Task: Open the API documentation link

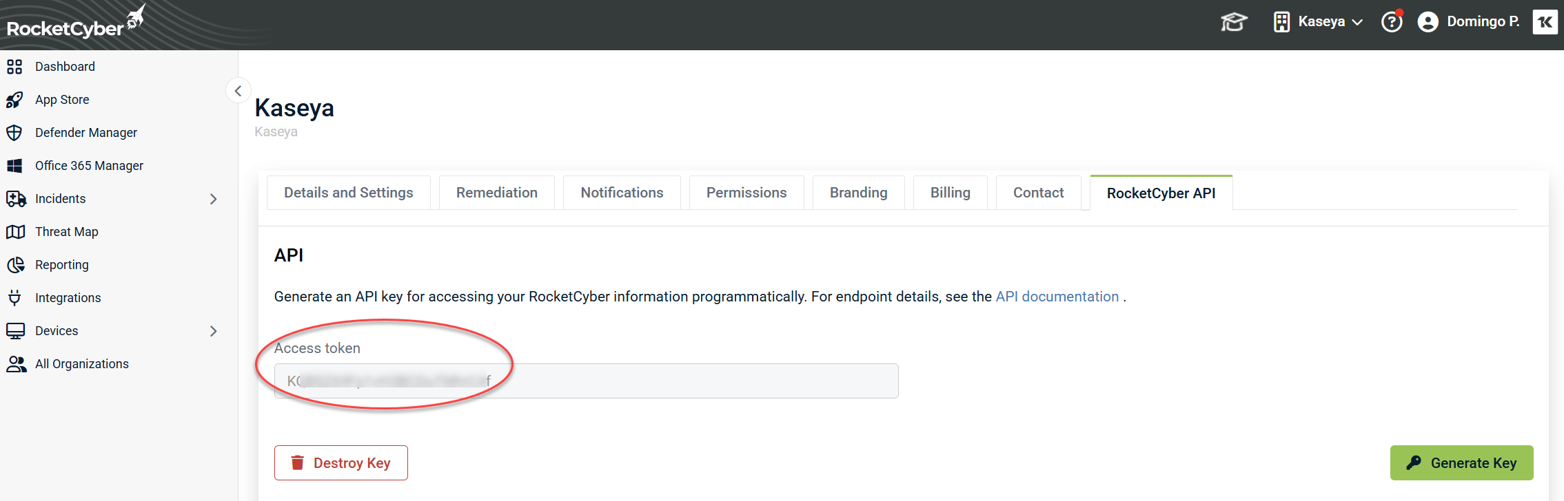Action: click(1057, 297)
